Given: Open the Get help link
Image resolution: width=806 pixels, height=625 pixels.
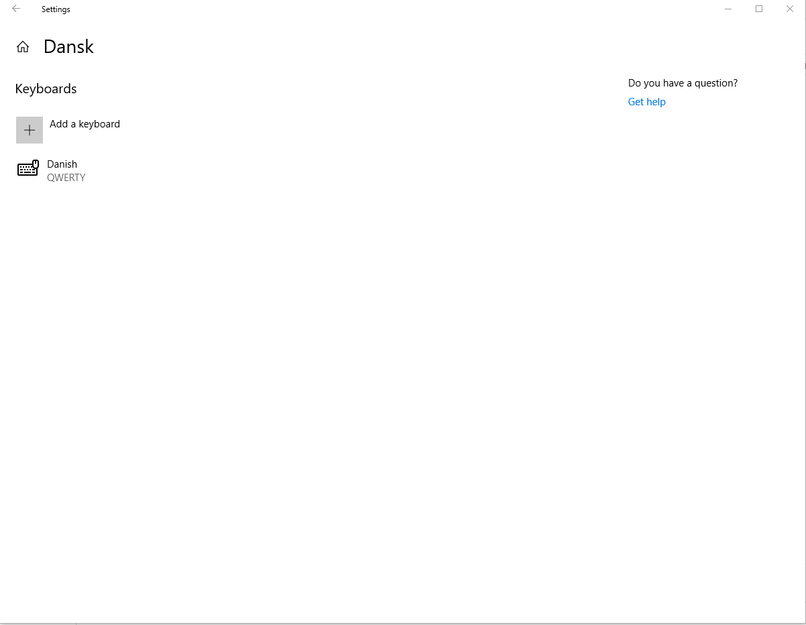Looking at the screenshot, I should 647,102.
